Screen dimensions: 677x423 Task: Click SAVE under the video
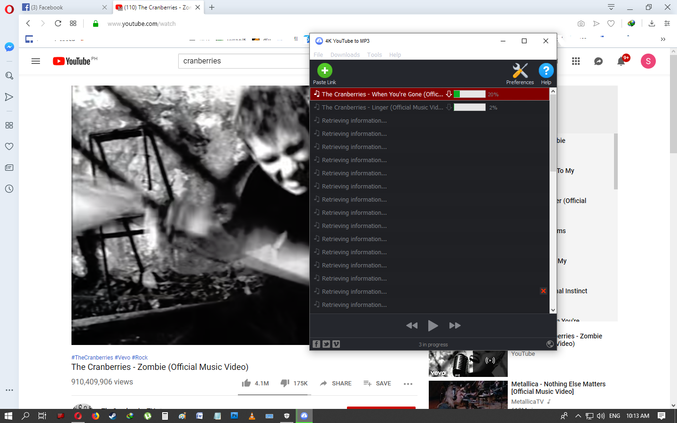tap(377, 383)
